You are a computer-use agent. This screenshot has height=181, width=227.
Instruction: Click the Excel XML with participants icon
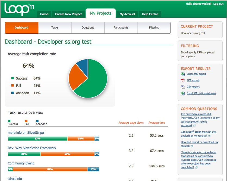click(183, 93)
